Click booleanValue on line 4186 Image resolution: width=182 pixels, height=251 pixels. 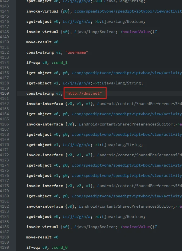pos(136,227)
